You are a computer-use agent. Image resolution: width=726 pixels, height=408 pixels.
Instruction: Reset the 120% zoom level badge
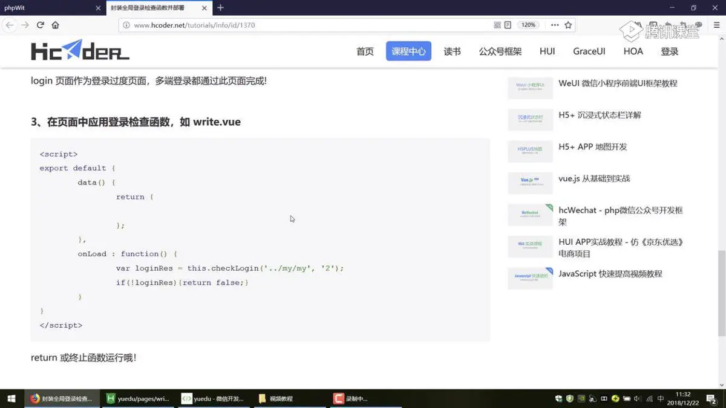tap(529, 25)
